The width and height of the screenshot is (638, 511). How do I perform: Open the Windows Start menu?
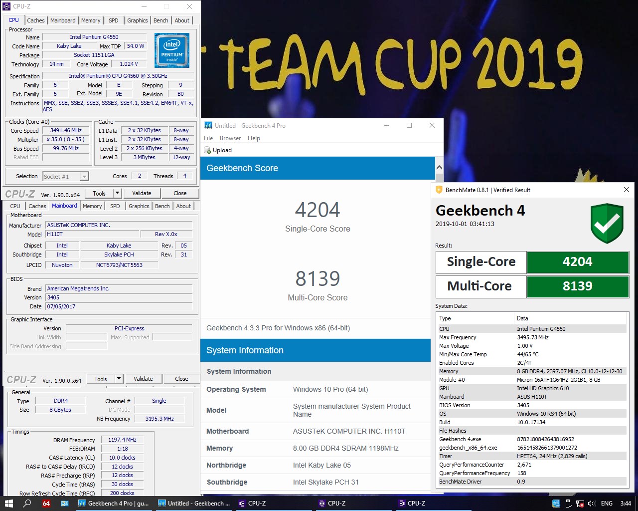(x=8, y=504)
